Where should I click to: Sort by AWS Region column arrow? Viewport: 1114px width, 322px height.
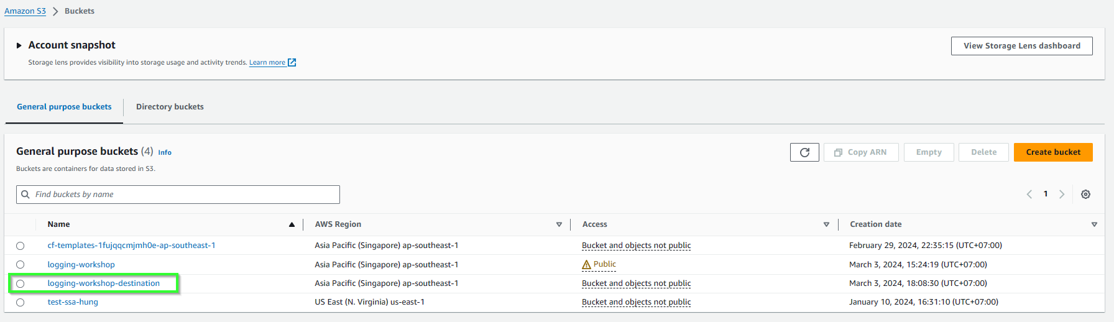[559, 224]
